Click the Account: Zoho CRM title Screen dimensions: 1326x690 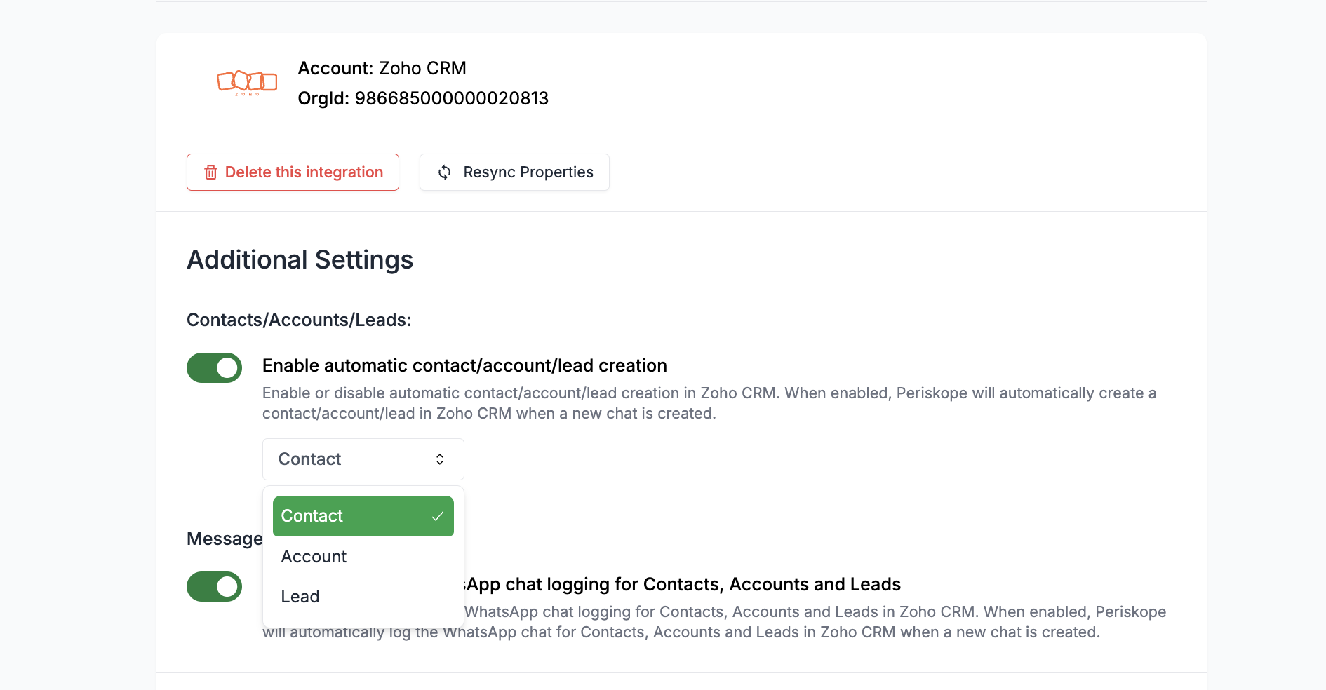point(382,68)
